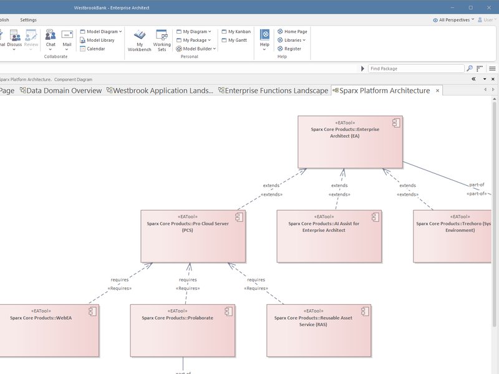Open the Discuss tool

tap(14, 39)
